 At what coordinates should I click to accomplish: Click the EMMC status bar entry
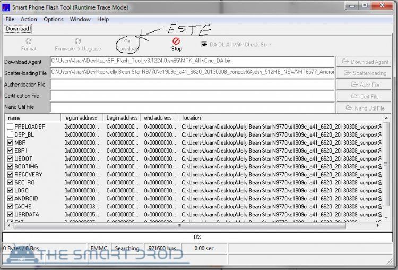tap(99, 248)
